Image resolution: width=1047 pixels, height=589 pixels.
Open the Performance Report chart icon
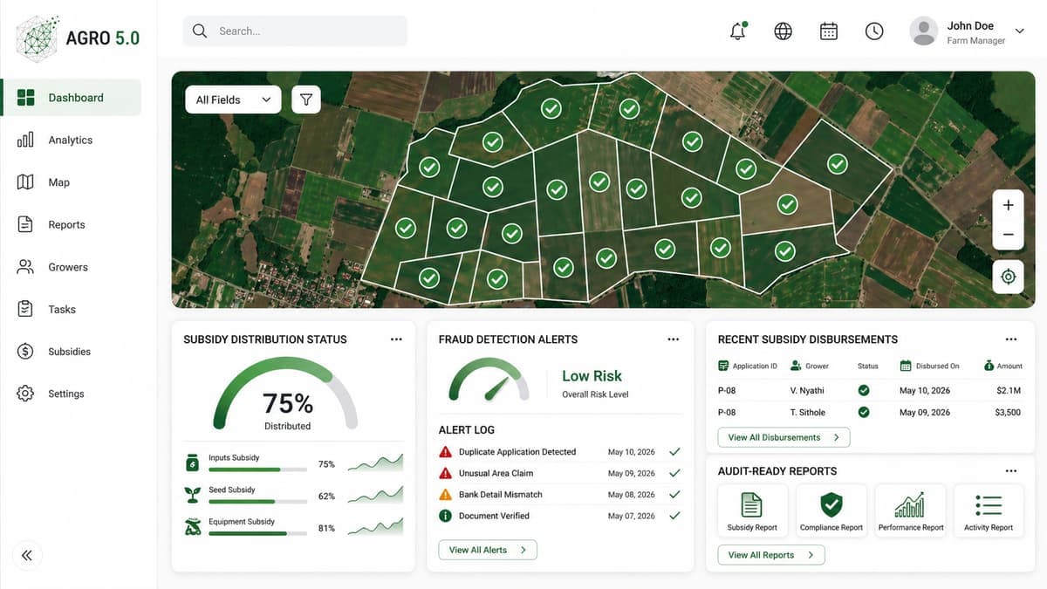point(910,504)
